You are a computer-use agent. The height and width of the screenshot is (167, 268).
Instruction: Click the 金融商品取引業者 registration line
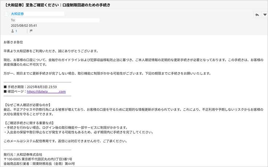click(x=39, y=164)
